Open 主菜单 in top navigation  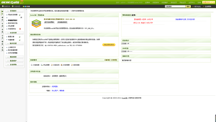pyautogui.click(x=147, y=3)
